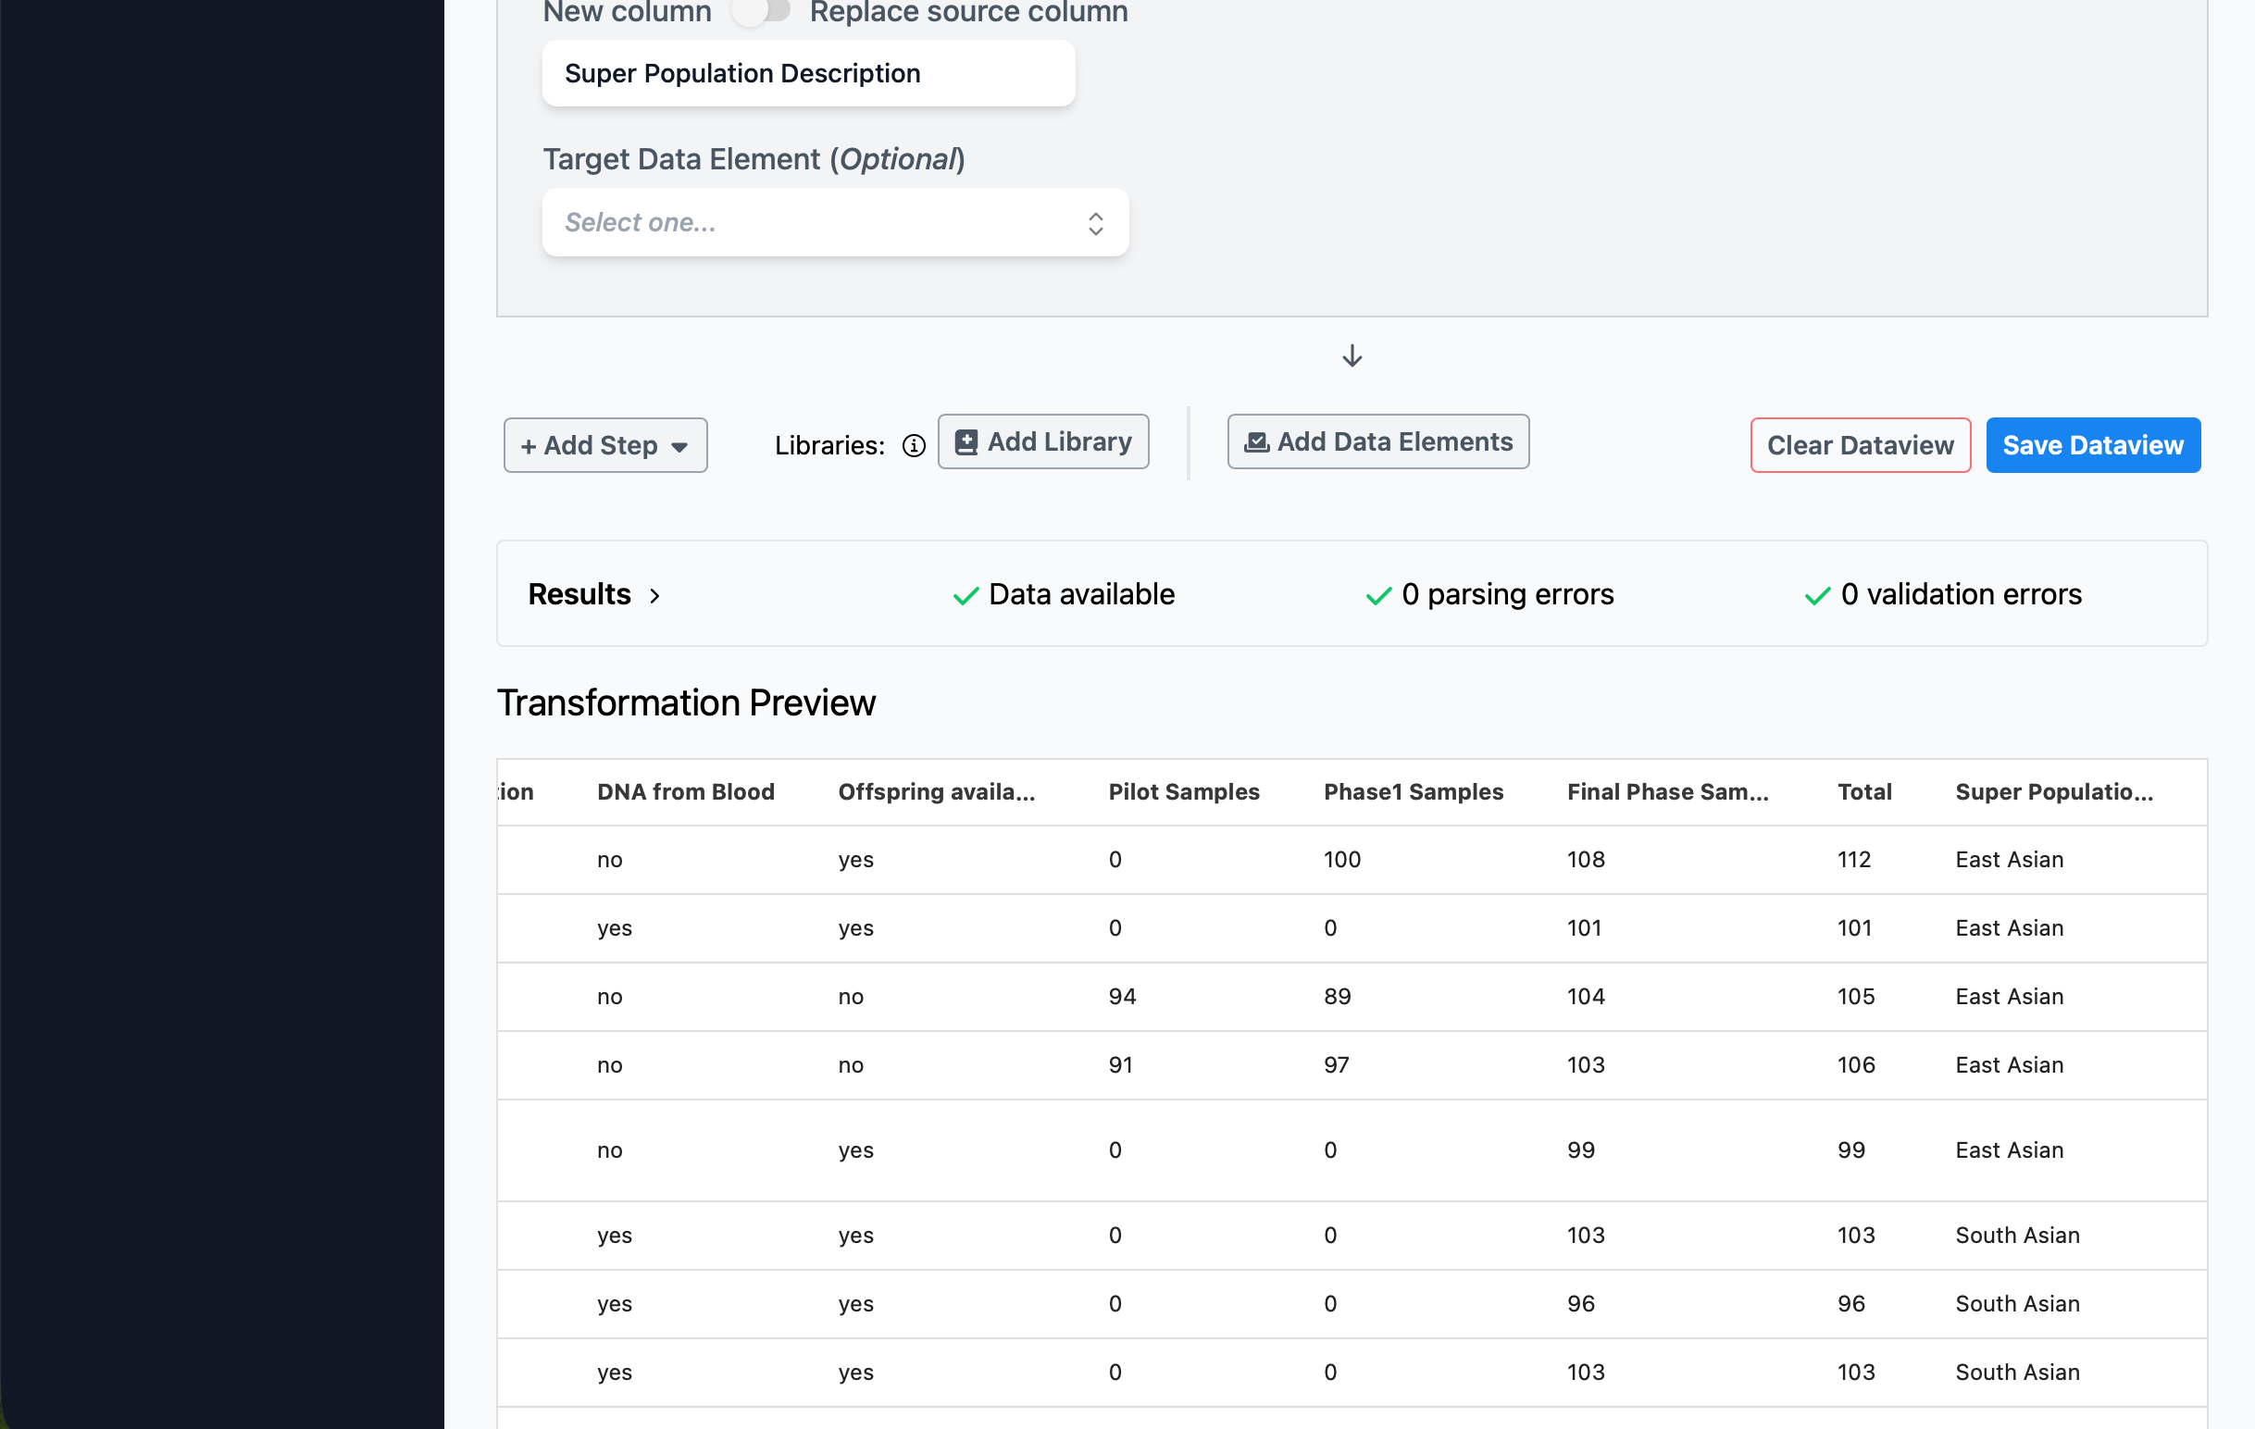
Task: Click the Libraries info icon
Action: coord(913,446)
